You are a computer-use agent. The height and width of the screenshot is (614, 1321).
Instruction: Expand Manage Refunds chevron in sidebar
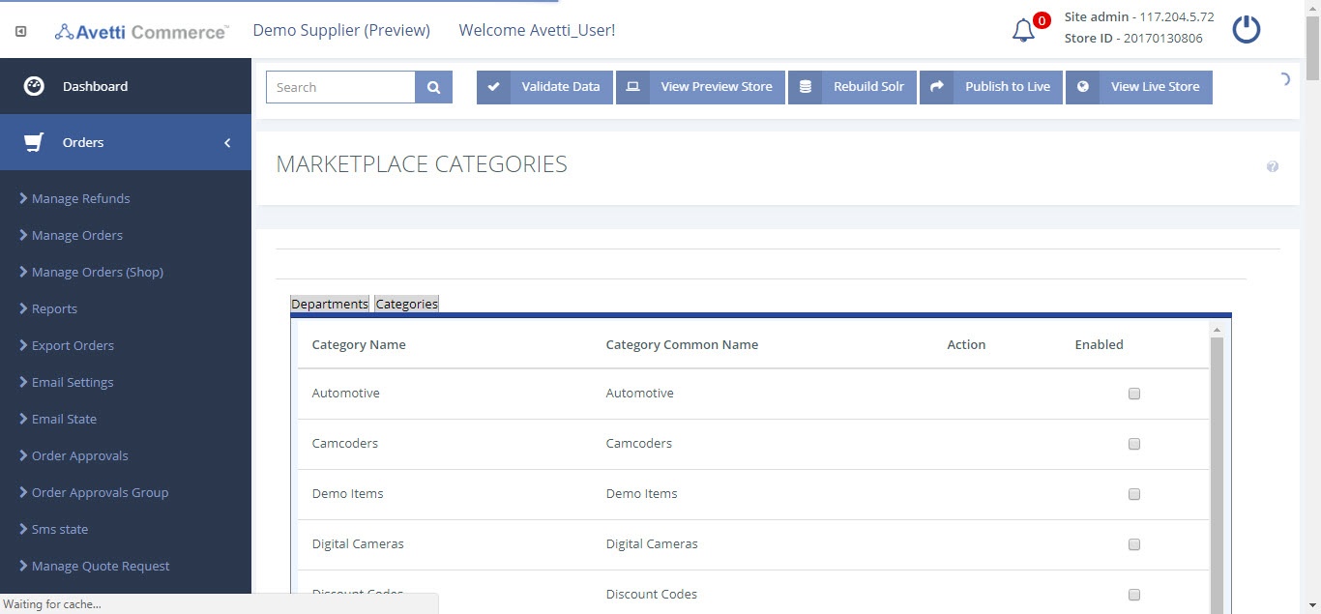coord(23,198)
